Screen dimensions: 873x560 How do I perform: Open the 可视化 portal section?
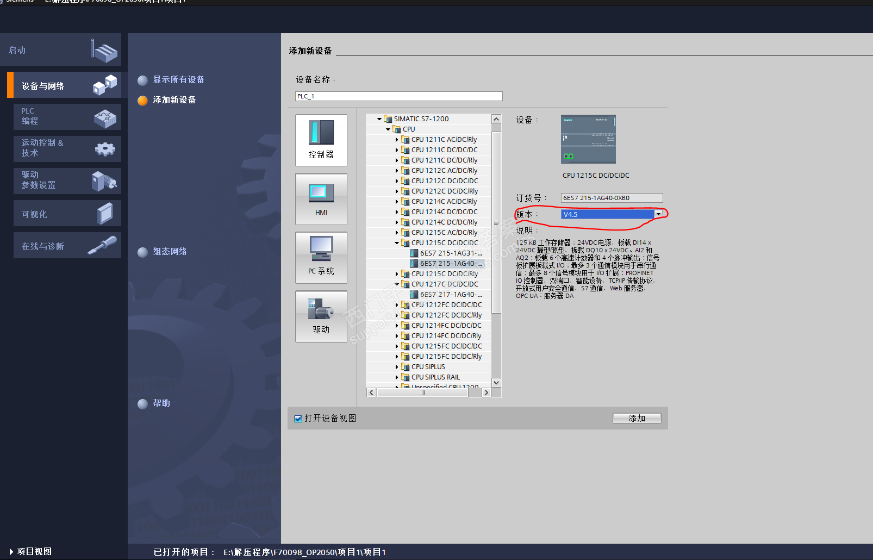(67, 213)
